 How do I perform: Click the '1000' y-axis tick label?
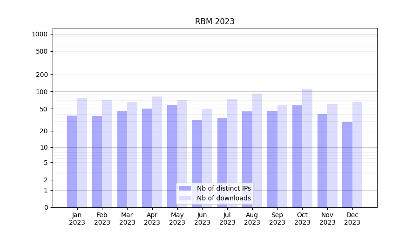40,34
